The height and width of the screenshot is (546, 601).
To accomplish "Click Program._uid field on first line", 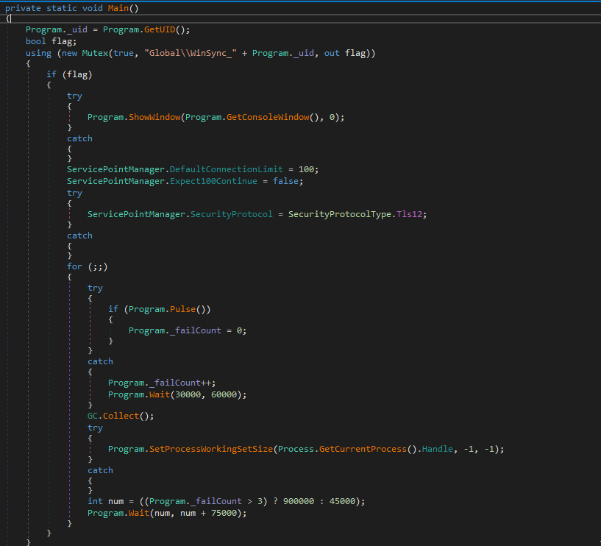I will click(57, 29).
